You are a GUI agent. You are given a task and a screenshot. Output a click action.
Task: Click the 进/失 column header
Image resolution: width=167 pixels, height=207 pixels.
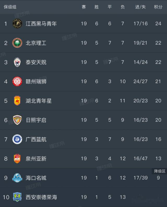[x=140, y=7]
